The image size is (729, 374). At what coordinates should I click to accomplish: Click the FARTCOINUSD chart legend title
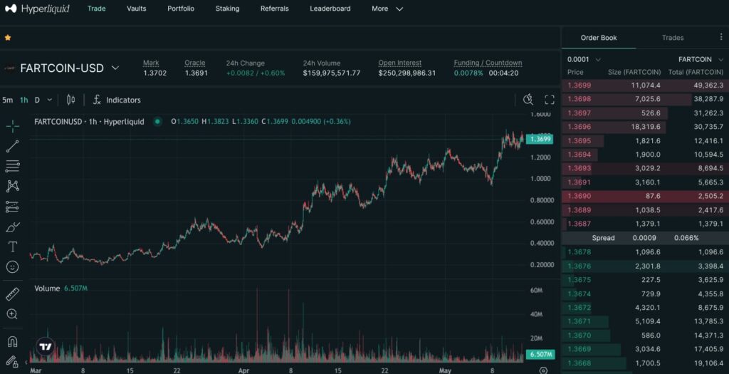click(x=89, y=121)
